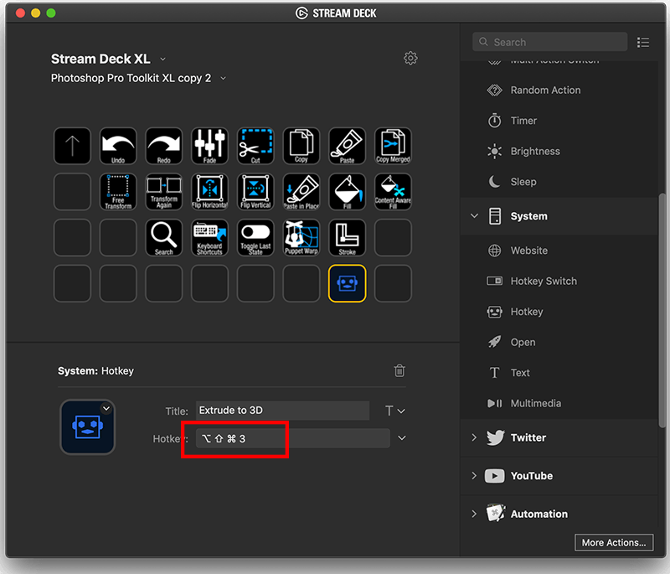Click the Title field Extrude to 3D
Screen dimensions: 670x574
tap(282, 411)
